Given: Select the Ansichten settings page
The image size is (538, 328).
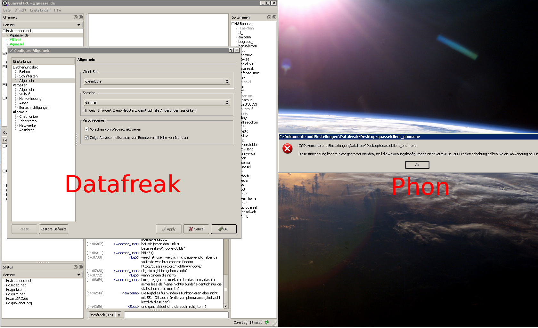Looking at the screenshot, I should pos(27,130).
